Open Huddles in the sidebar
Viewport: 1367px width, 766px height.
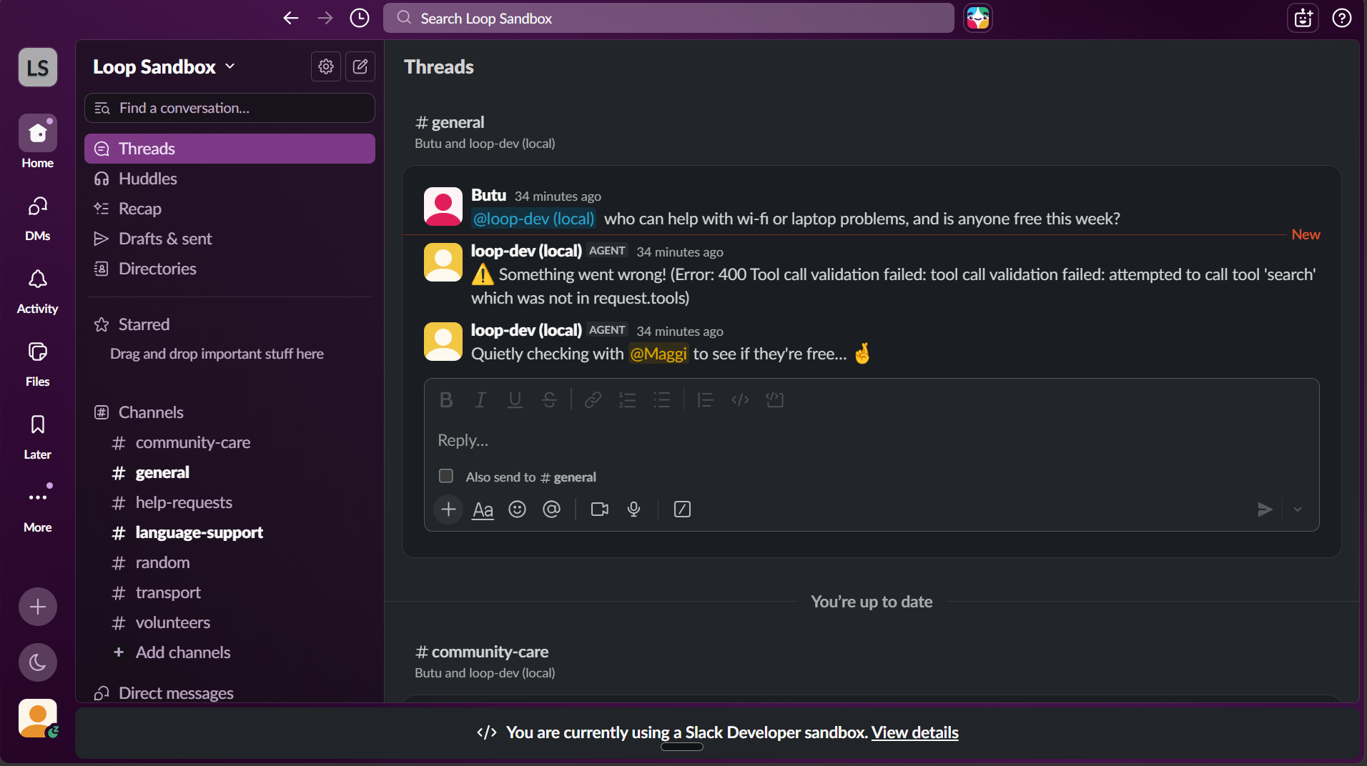[230, 179]
